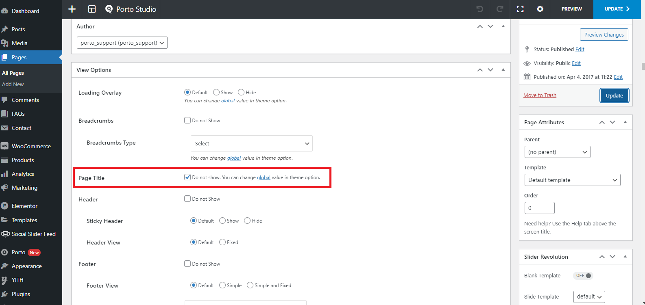Click the Analytics bar chart icon

pyautogui.click(x=4, y=174)
